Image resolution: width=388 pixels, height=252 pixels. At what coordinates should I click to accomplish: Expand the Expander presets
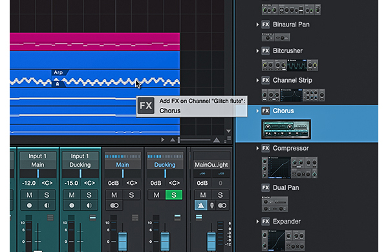tap(257, 222)
